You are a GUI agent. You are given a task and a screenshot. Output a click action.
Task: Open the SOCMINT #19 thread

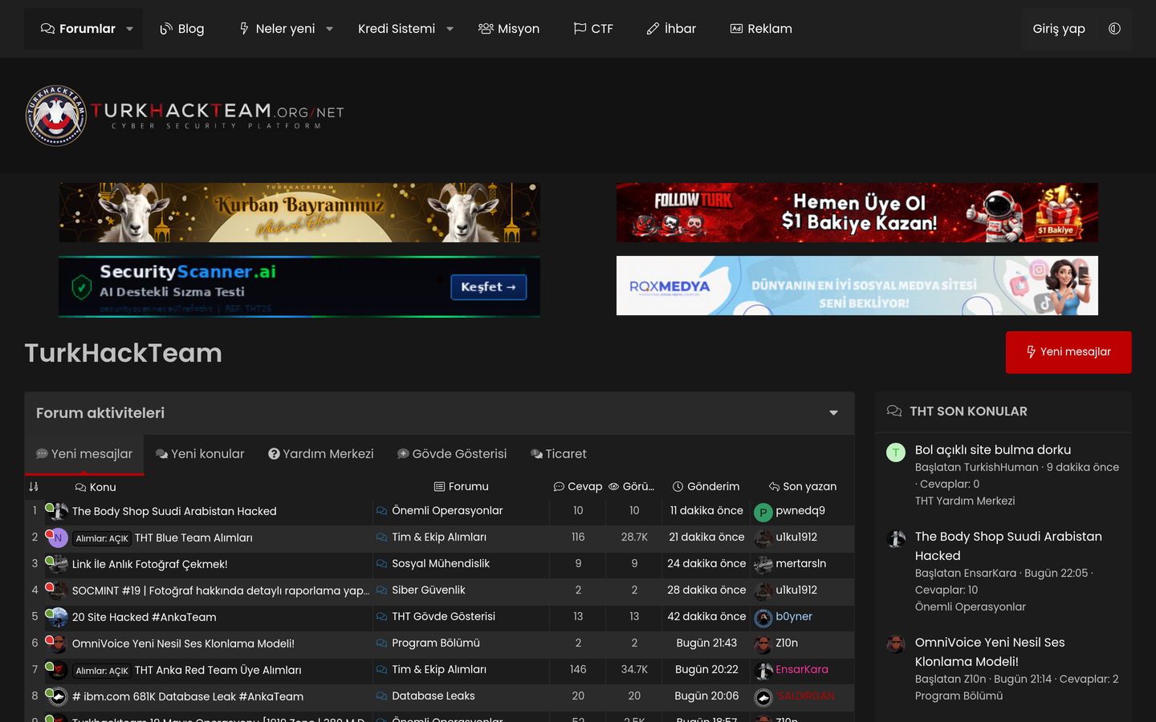221,591
